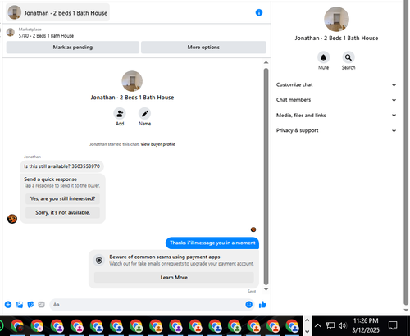
Task: Open network status in system tray
Action: [330, 325]
